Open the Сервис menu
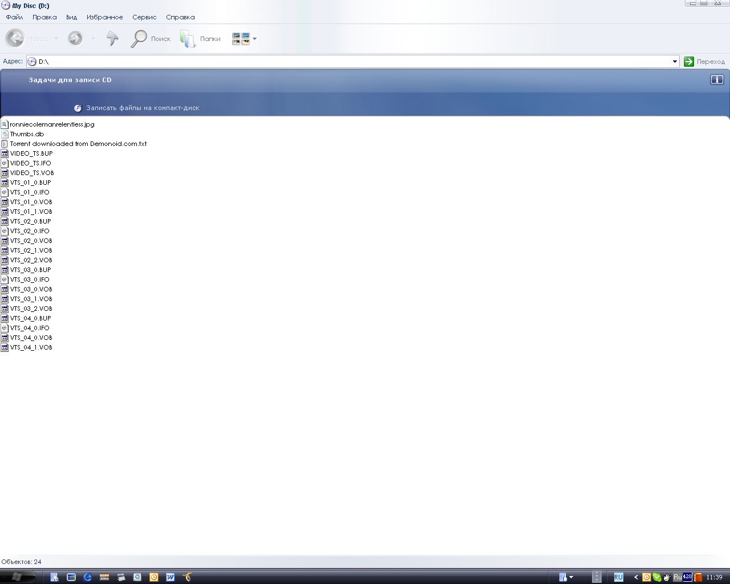Screen dimensions: 730x584 [144, 17]
